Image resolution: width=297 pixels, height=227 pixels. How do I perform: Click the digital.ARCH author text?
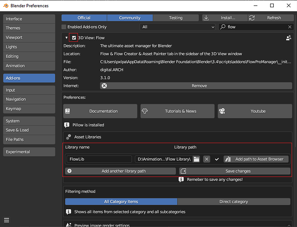pos(112,69)
